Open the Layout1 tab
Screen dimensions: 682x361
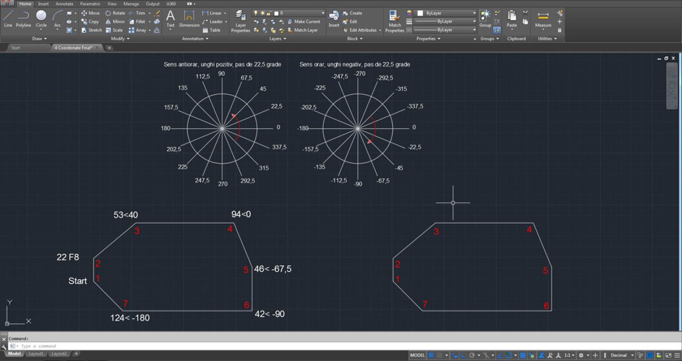[x=36, y=353]
